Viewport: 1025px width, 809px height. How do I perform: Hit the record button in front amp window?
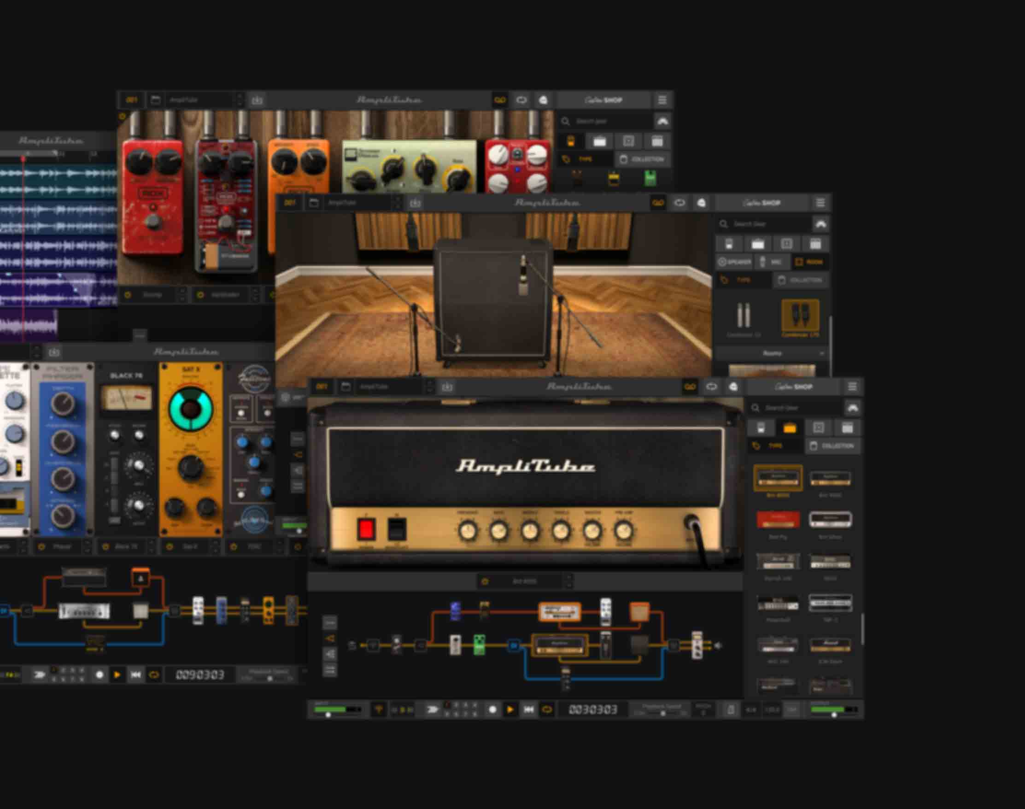[492, 709]
